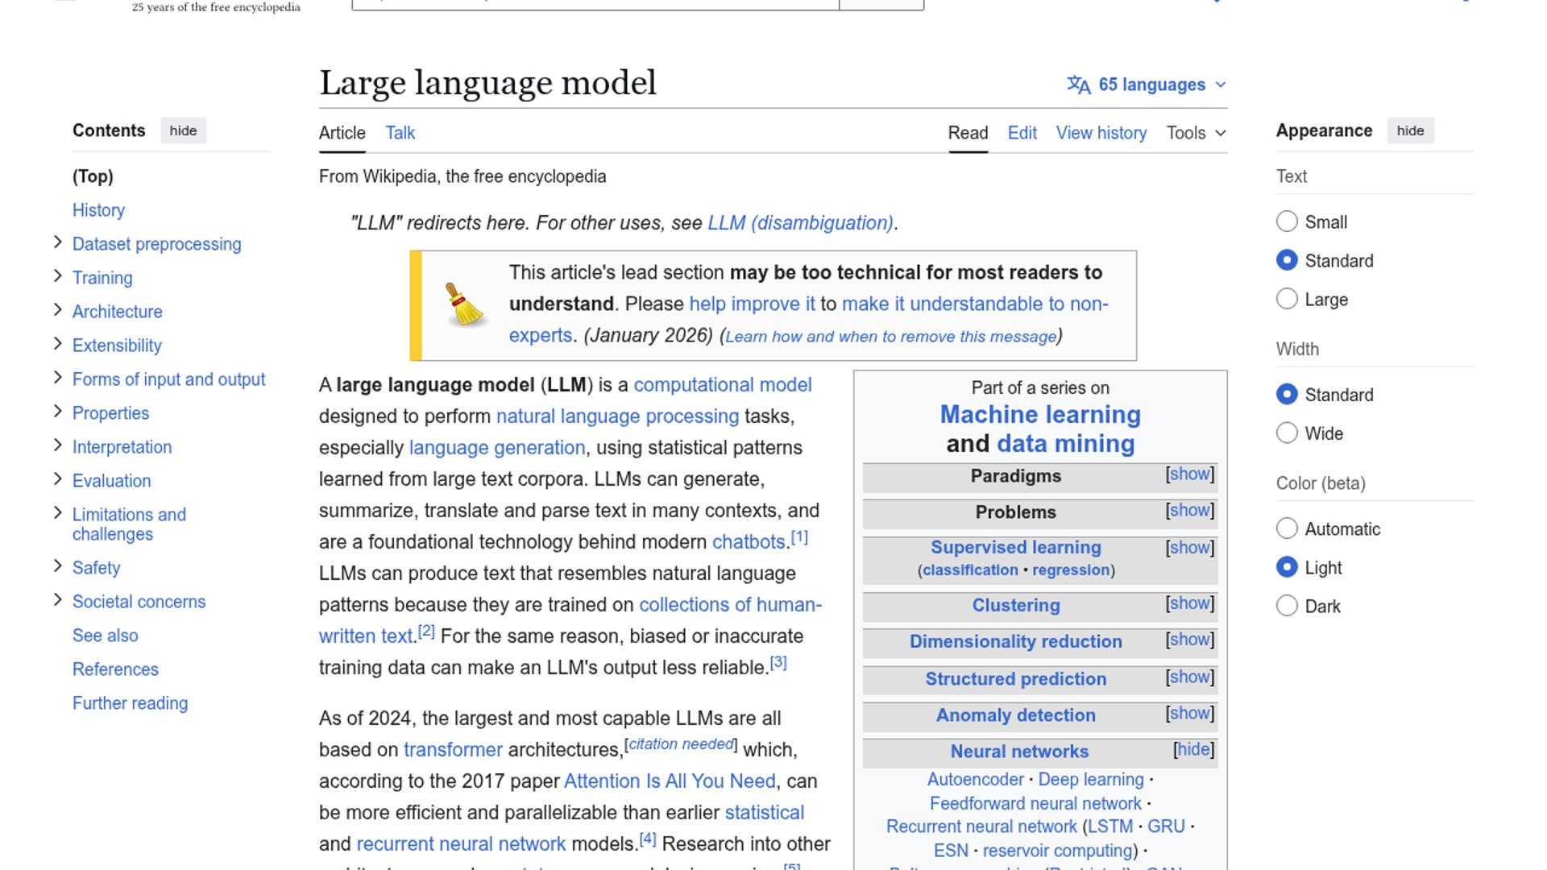Switch color mode to Dark
The width and height of the screenshot is (1547, 870).
[1287, 606]
